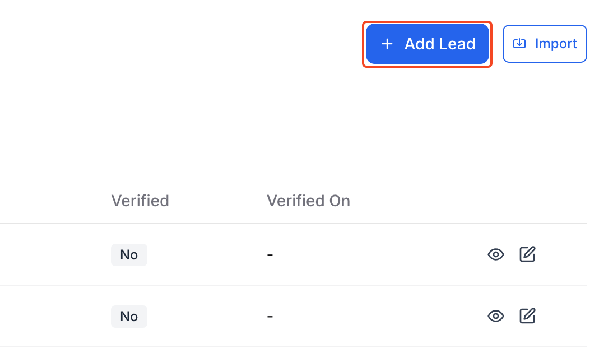Click the No badge in the second row
This screenshot has height=353, width=613.
tap(129, 316)
